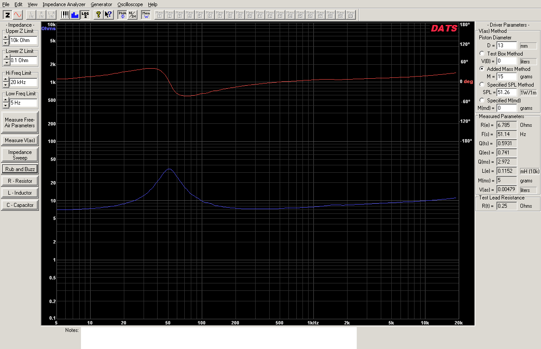Click the piano keys toolbar icon
Image resolution: width=541 pixels, height=349 pixels.
click(65, 15)
